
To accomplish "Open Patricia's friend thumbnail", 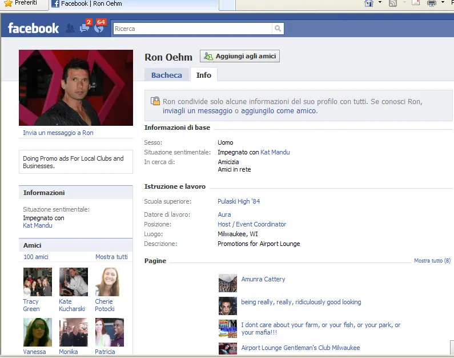I will [x=110, y=332].
